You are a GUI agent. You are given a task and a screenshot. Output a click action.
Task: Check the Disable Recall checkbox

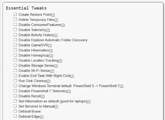[15, 96]
